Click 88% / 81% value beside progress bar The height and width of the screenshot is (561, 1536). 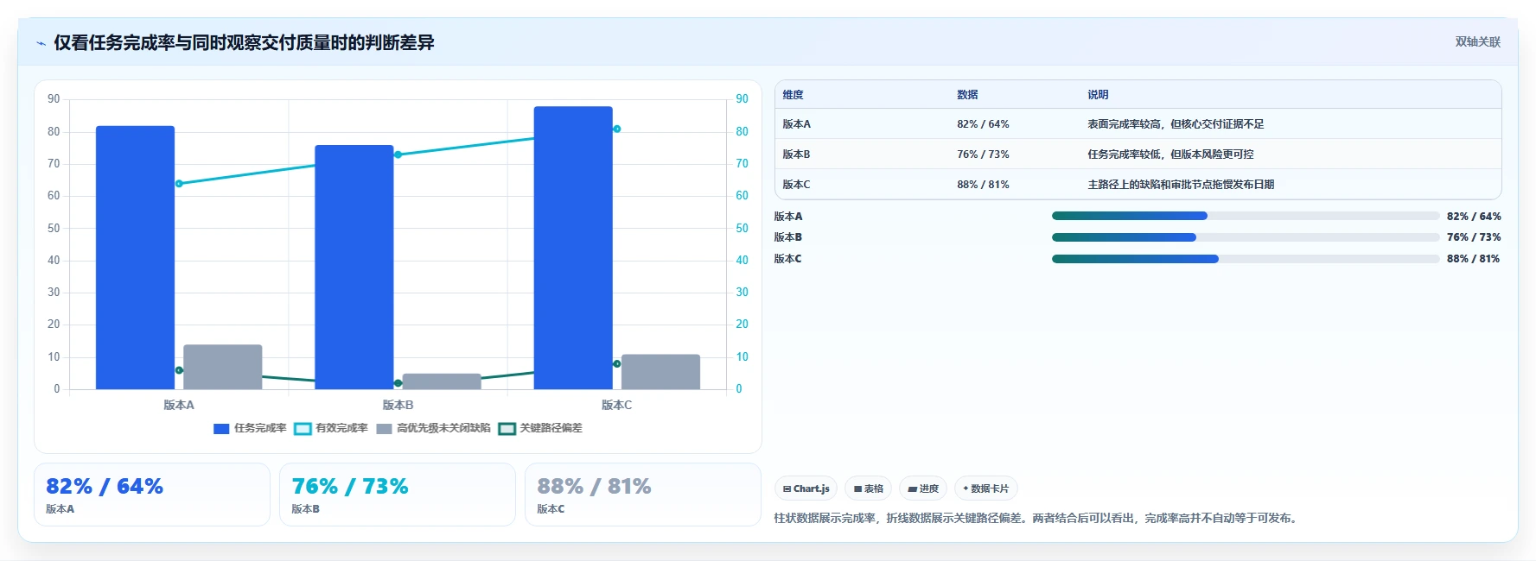click(1474, 259)
